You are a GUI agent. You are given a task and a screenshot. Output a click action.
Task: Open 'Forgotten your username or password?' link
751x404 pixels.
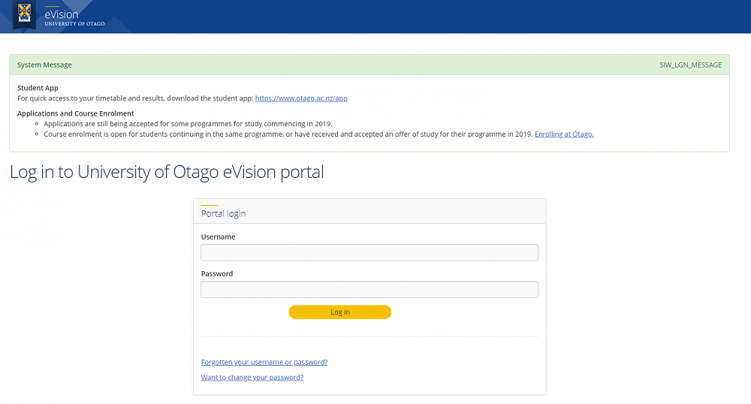pos(264,362)
